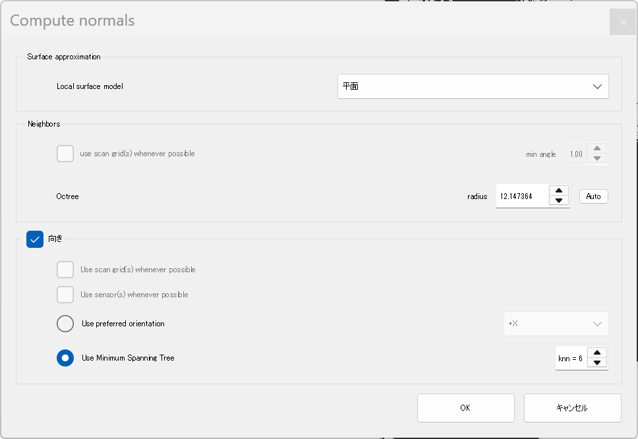Open Local surface model dropdown arrow
This screenshot has width=638, height=439.
(597, 86)
